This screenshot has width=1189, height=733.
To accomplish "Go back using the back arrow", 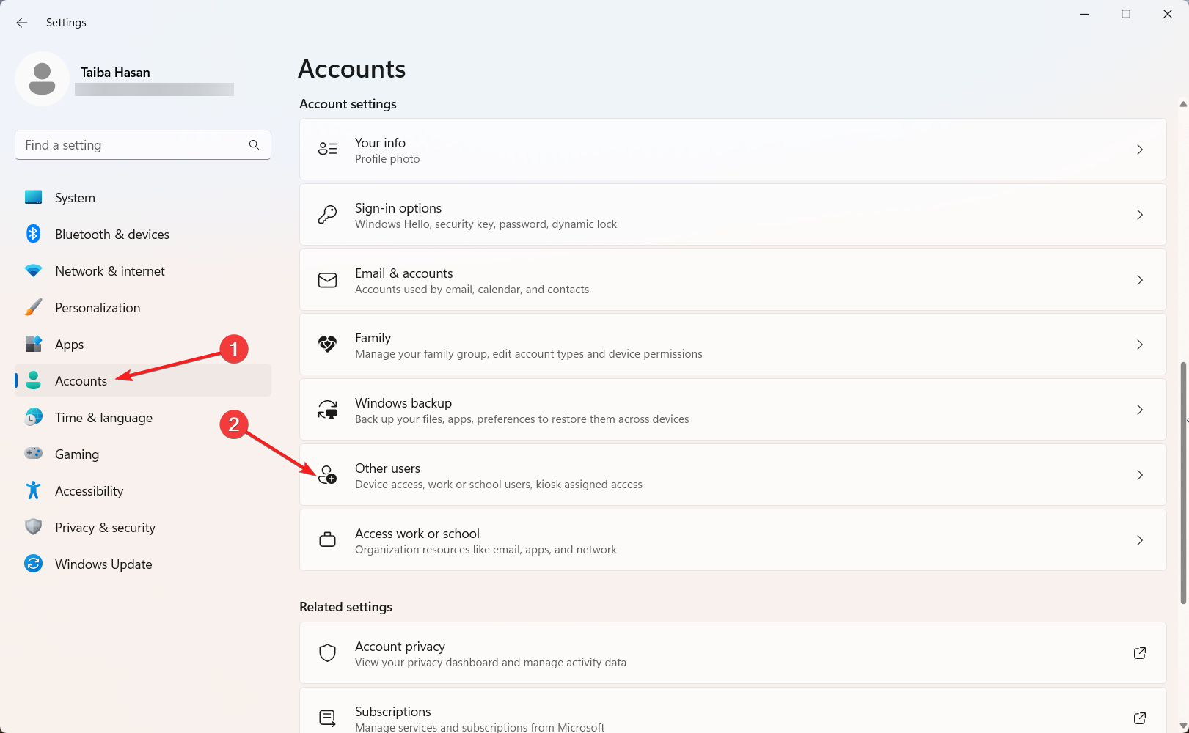I will click(x=22, y=23).
